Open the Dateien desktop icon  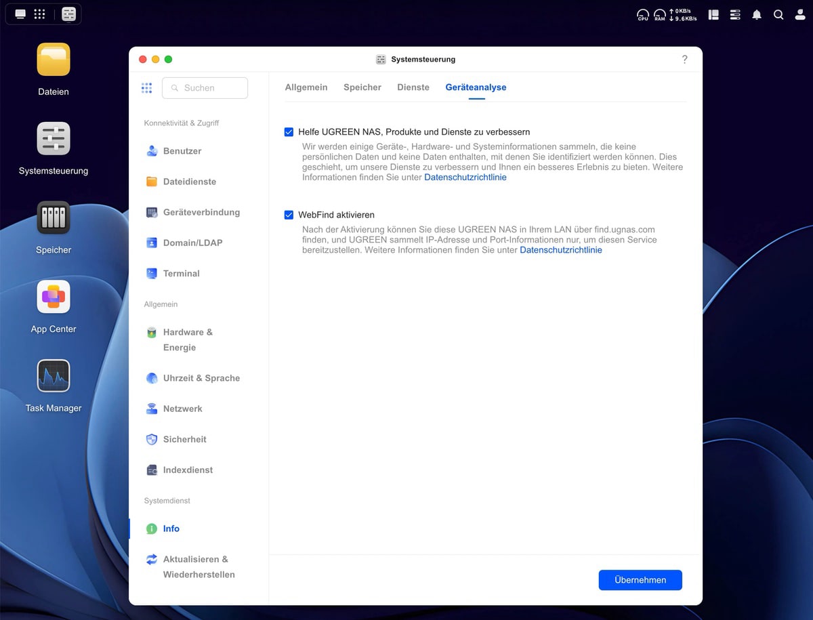[x=54, y=60]
